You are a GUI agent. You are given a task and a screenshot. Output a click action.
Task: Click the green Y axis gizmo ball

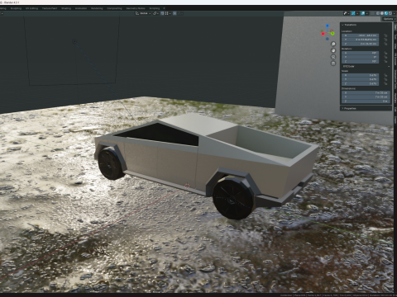click(x=332, y=33)
